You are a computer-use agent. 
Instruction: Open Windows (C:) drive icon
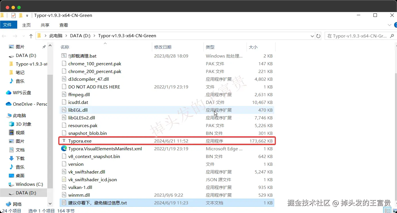pyautogui.click(x=11, y=184)
